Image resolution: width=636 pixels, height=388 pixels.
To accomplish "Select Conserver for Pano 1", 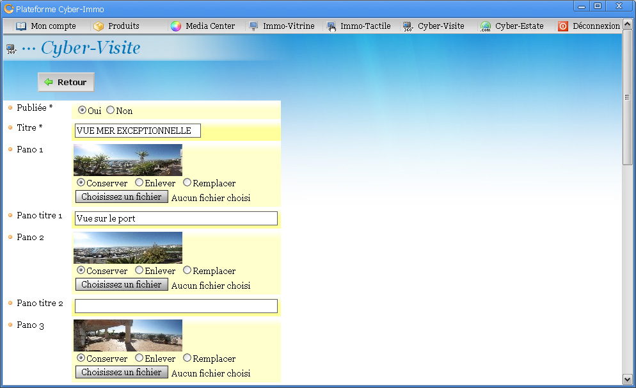I will pyautogui.click(x=81, y=182).
